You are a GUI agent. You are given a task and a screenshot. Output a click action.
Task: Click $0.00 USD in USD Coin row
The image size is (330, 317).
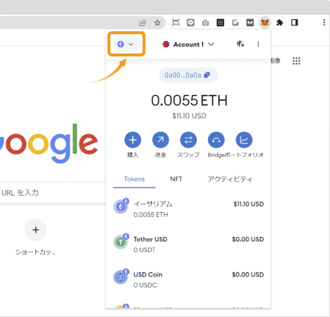(x=248, y=275)
